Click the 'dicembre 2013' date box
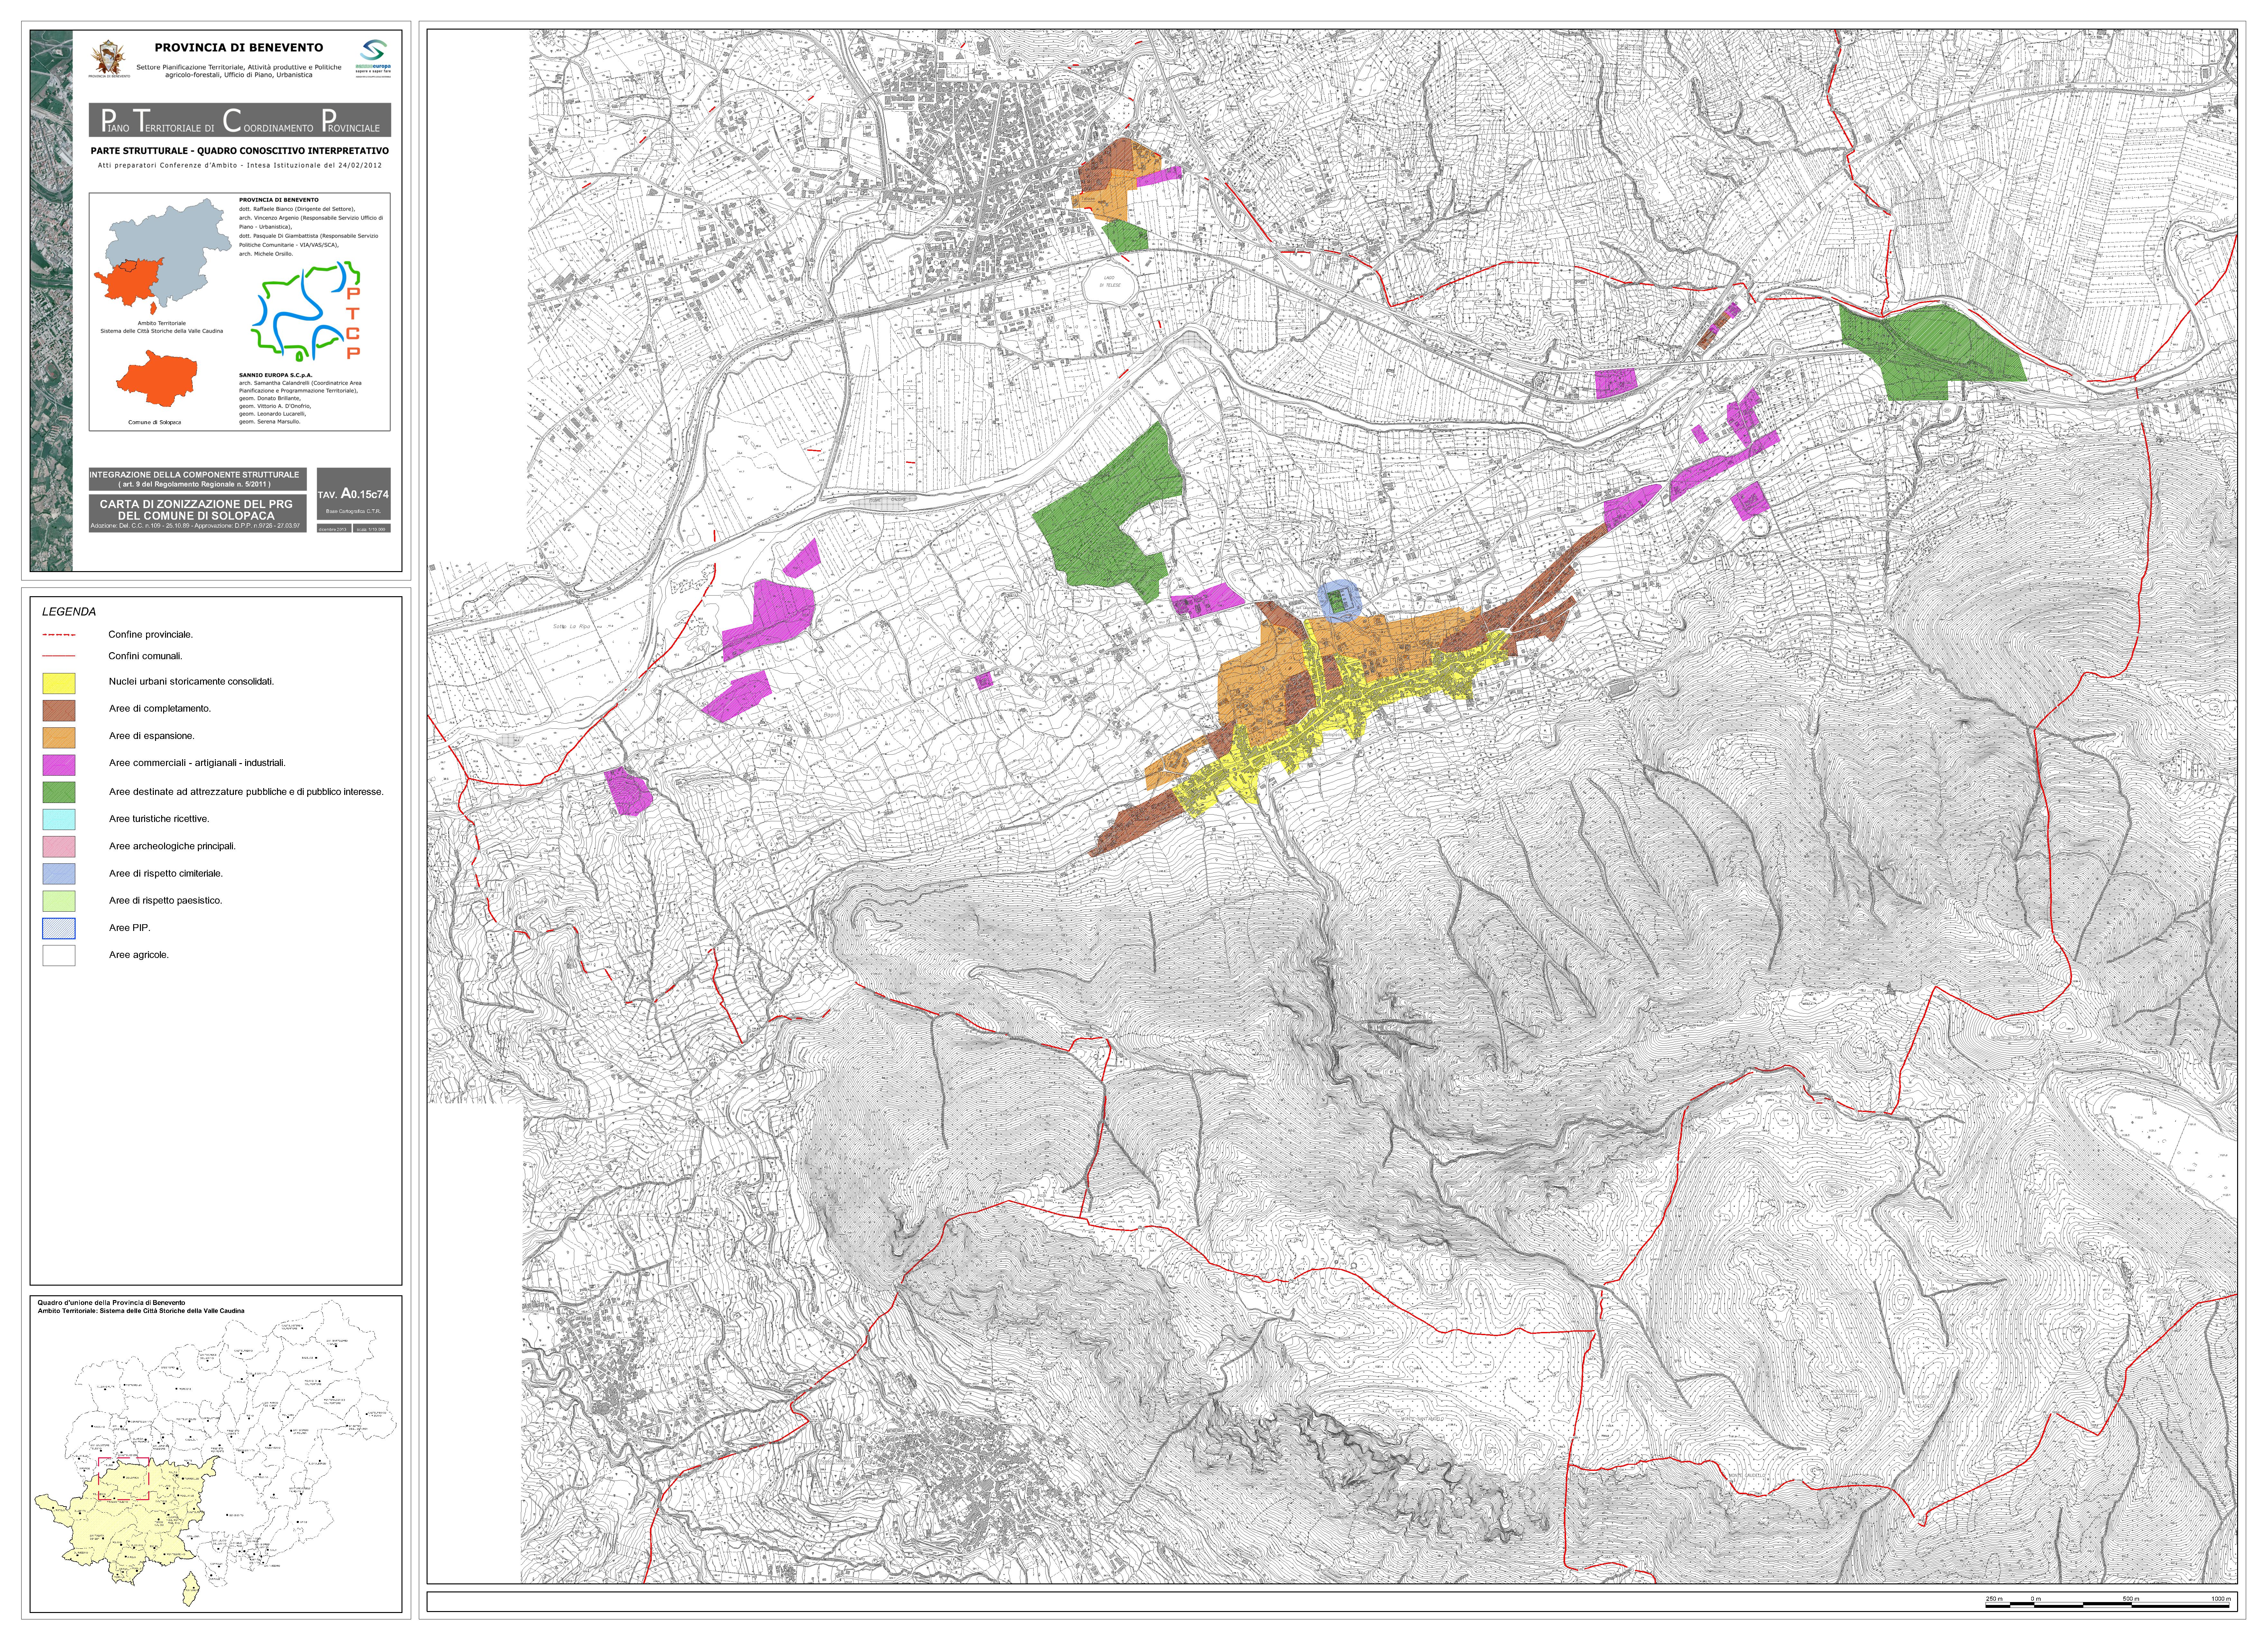Screen dimensions: 2268x1640 point(334,529)
